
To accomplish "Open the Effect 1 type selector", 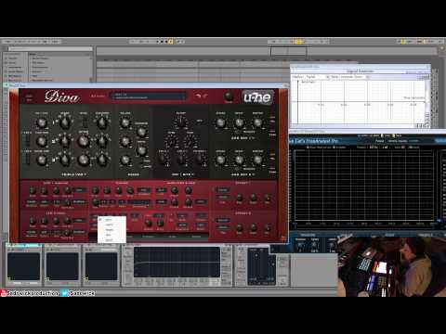I will (223, 190).
